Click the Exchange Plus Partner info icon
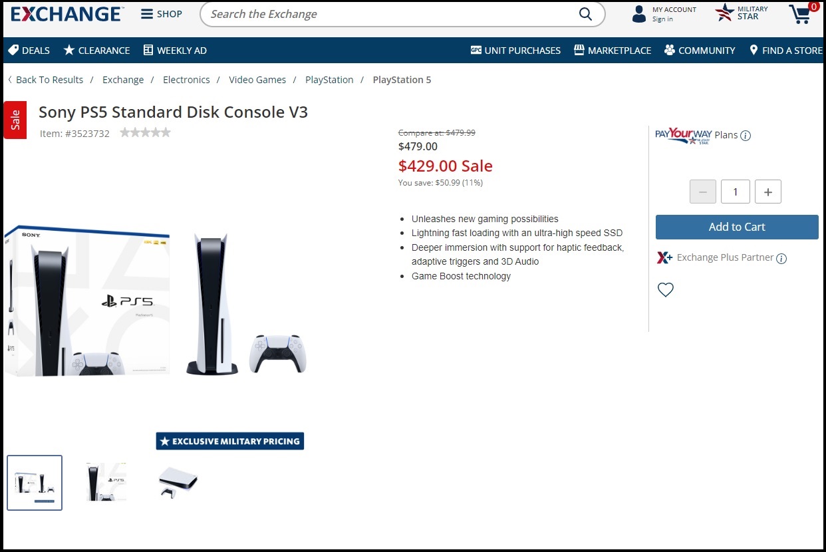The height and width of the screenshot is (552, 826). pyautogui.click(x=781, y=259)
